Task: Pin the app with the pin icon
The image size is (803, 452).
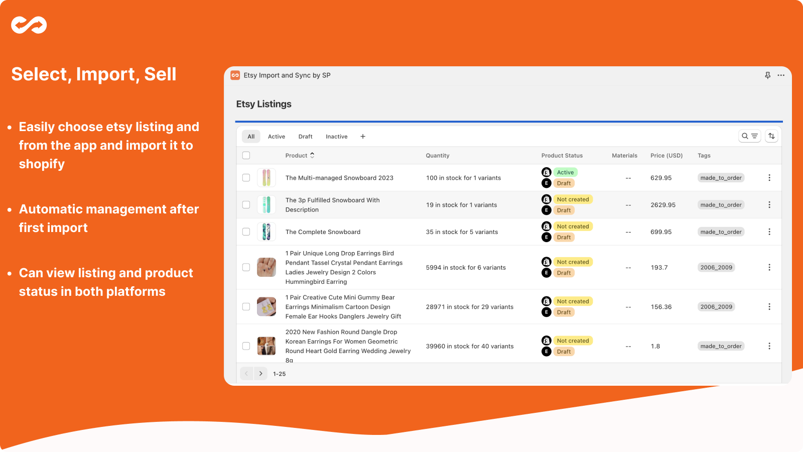Action: [767, 75]
